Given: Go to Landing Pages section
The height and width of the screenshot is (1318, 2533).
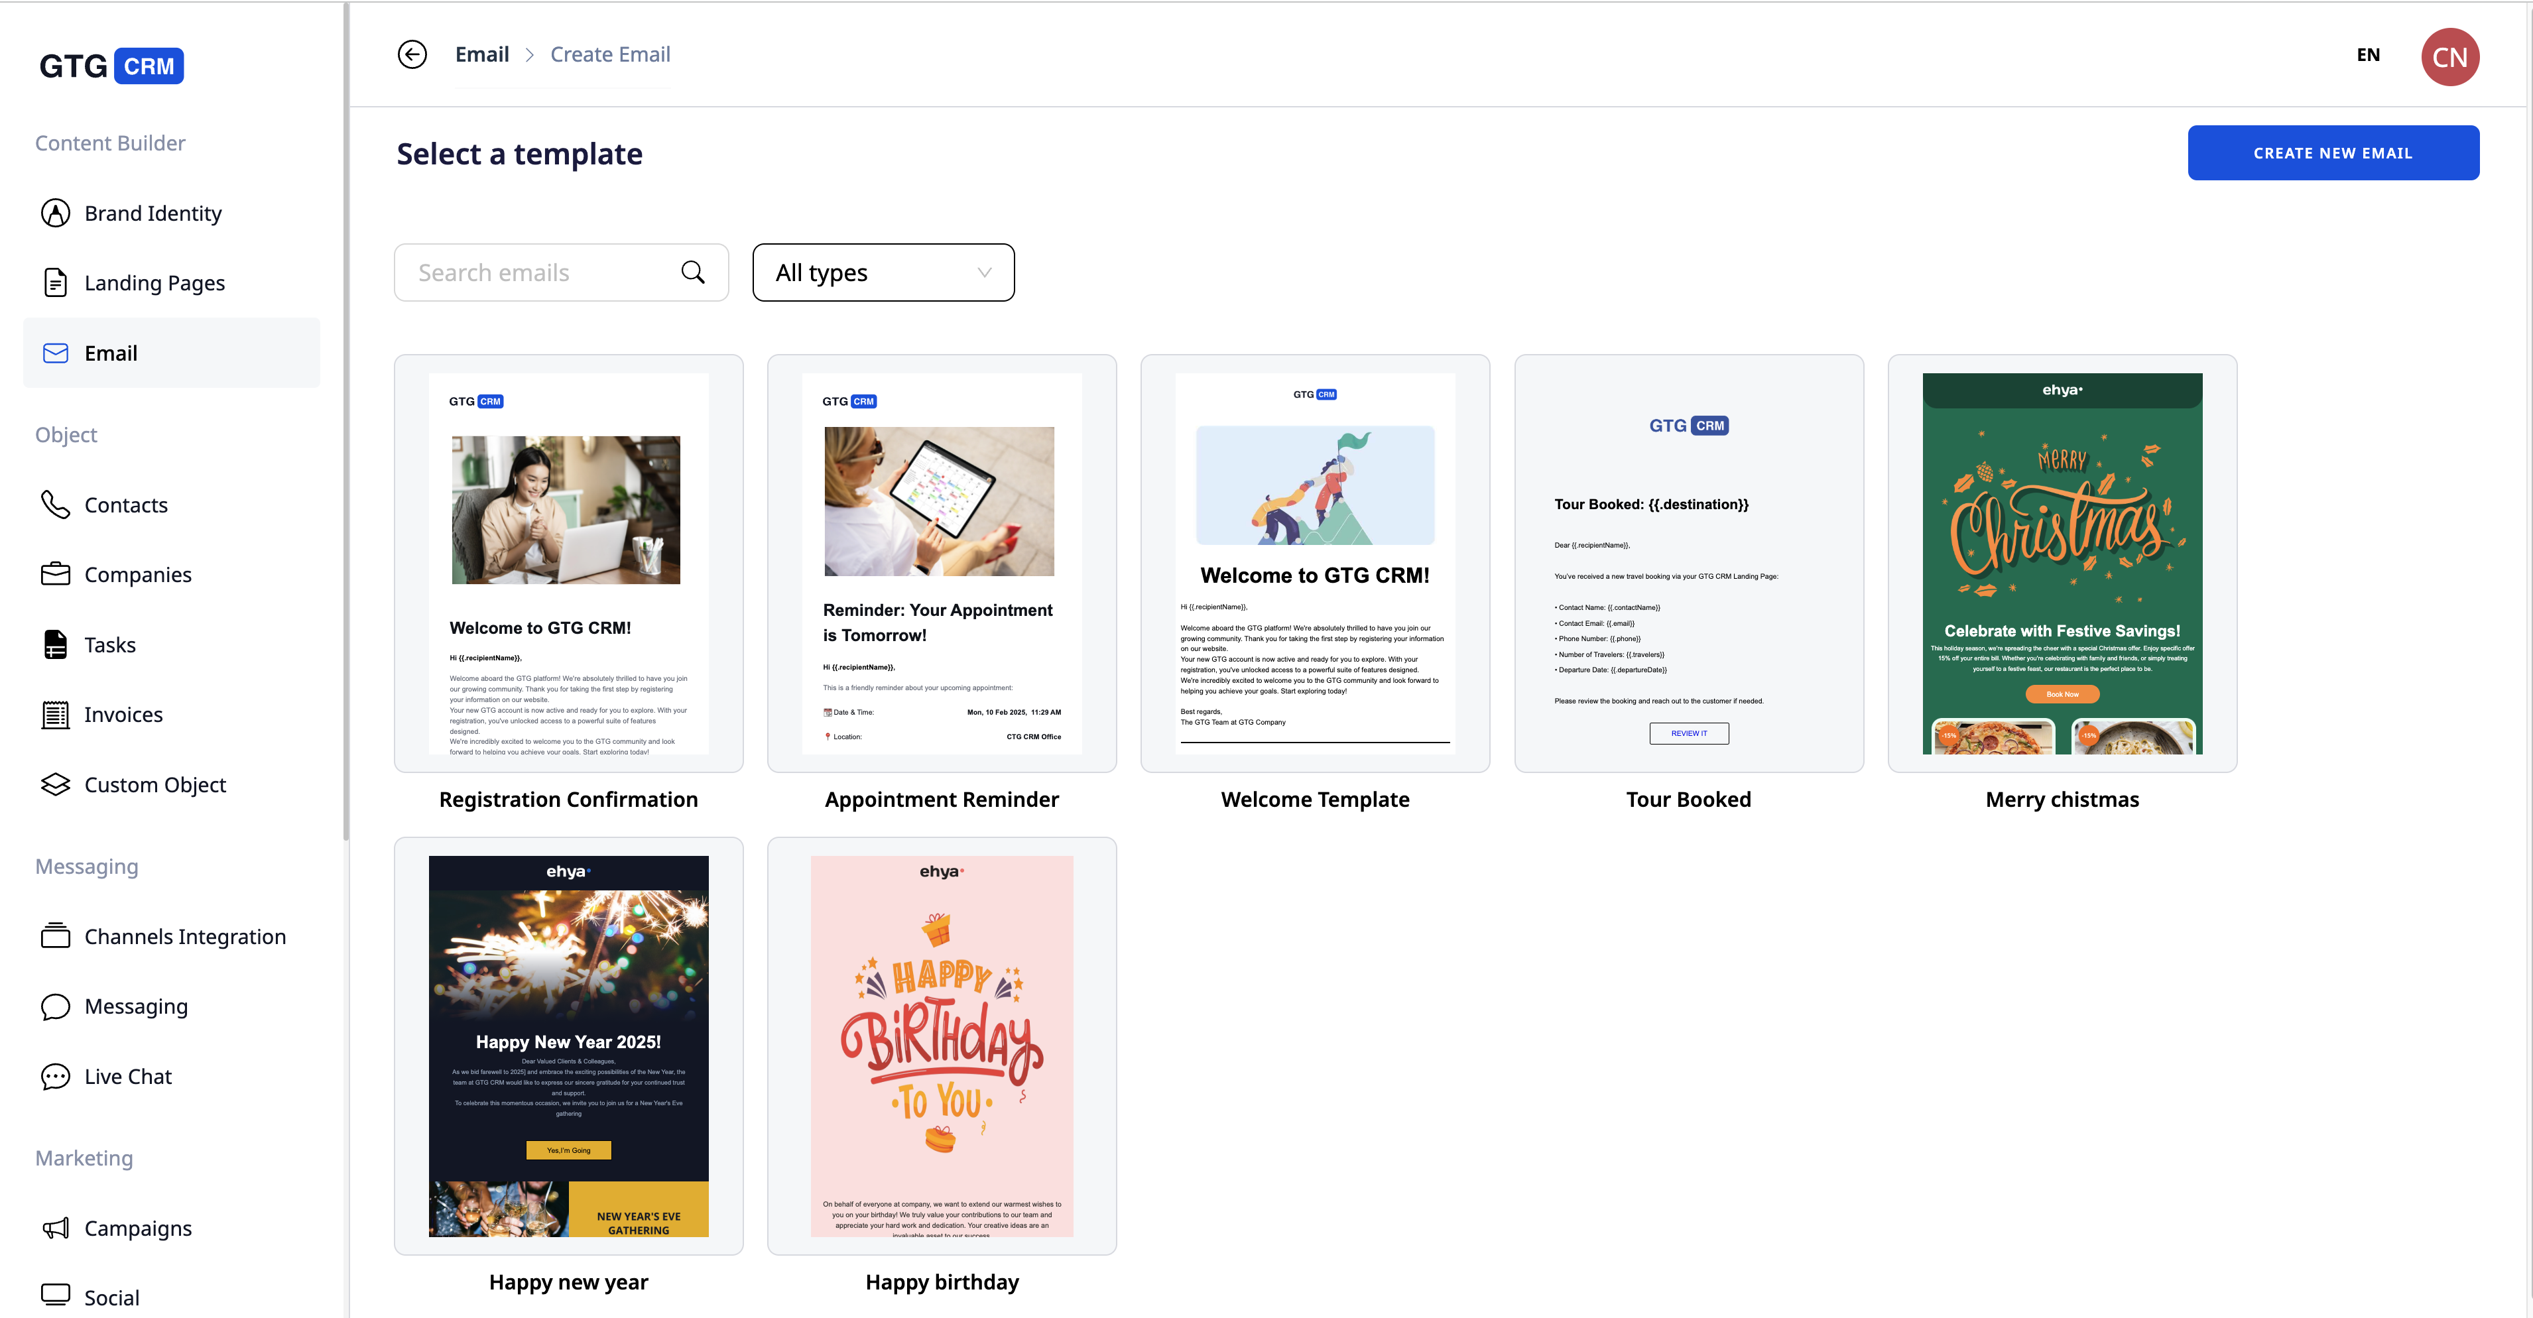Looking at the screenshot, I should click(154, 283).
